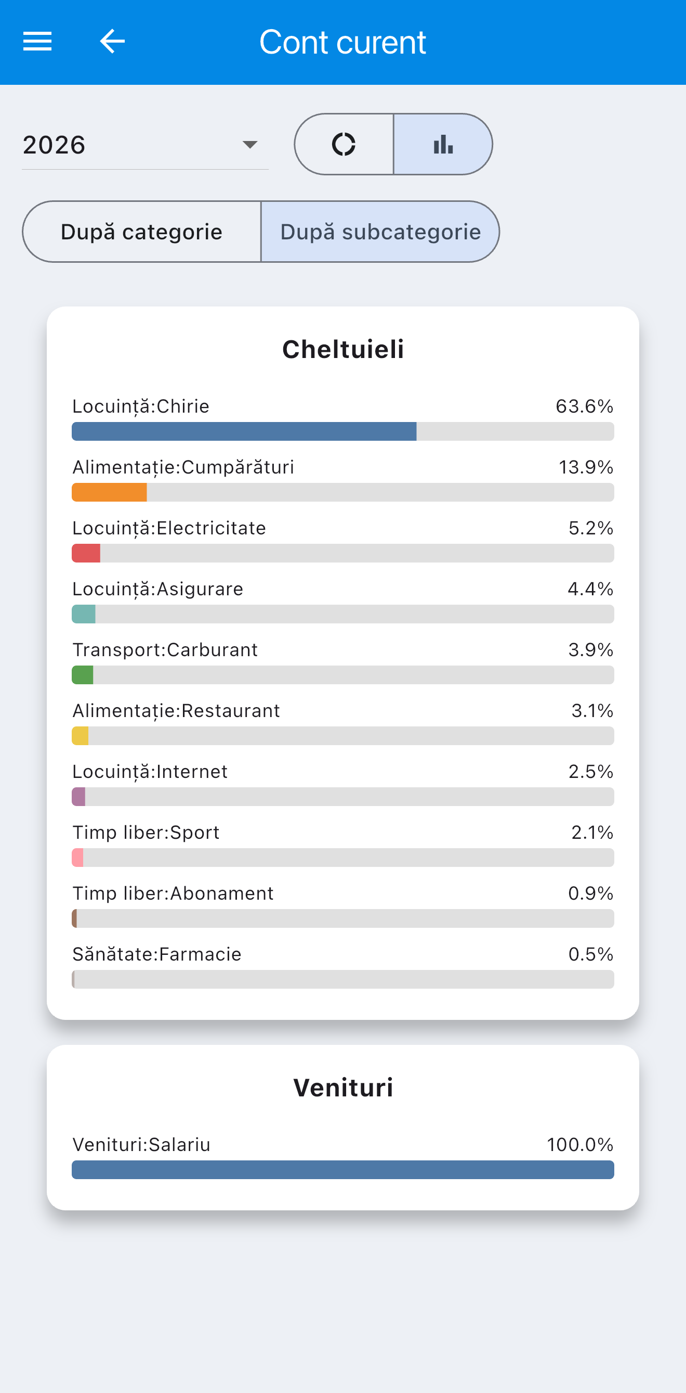Click the Venituri:Salariu income bar

(343, 1170)
